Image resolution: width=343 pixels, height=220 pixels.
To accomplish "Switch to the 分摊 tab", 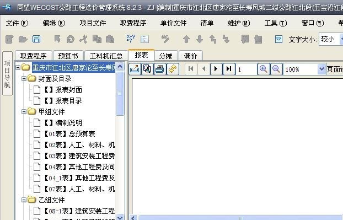I will click(165, 56).
